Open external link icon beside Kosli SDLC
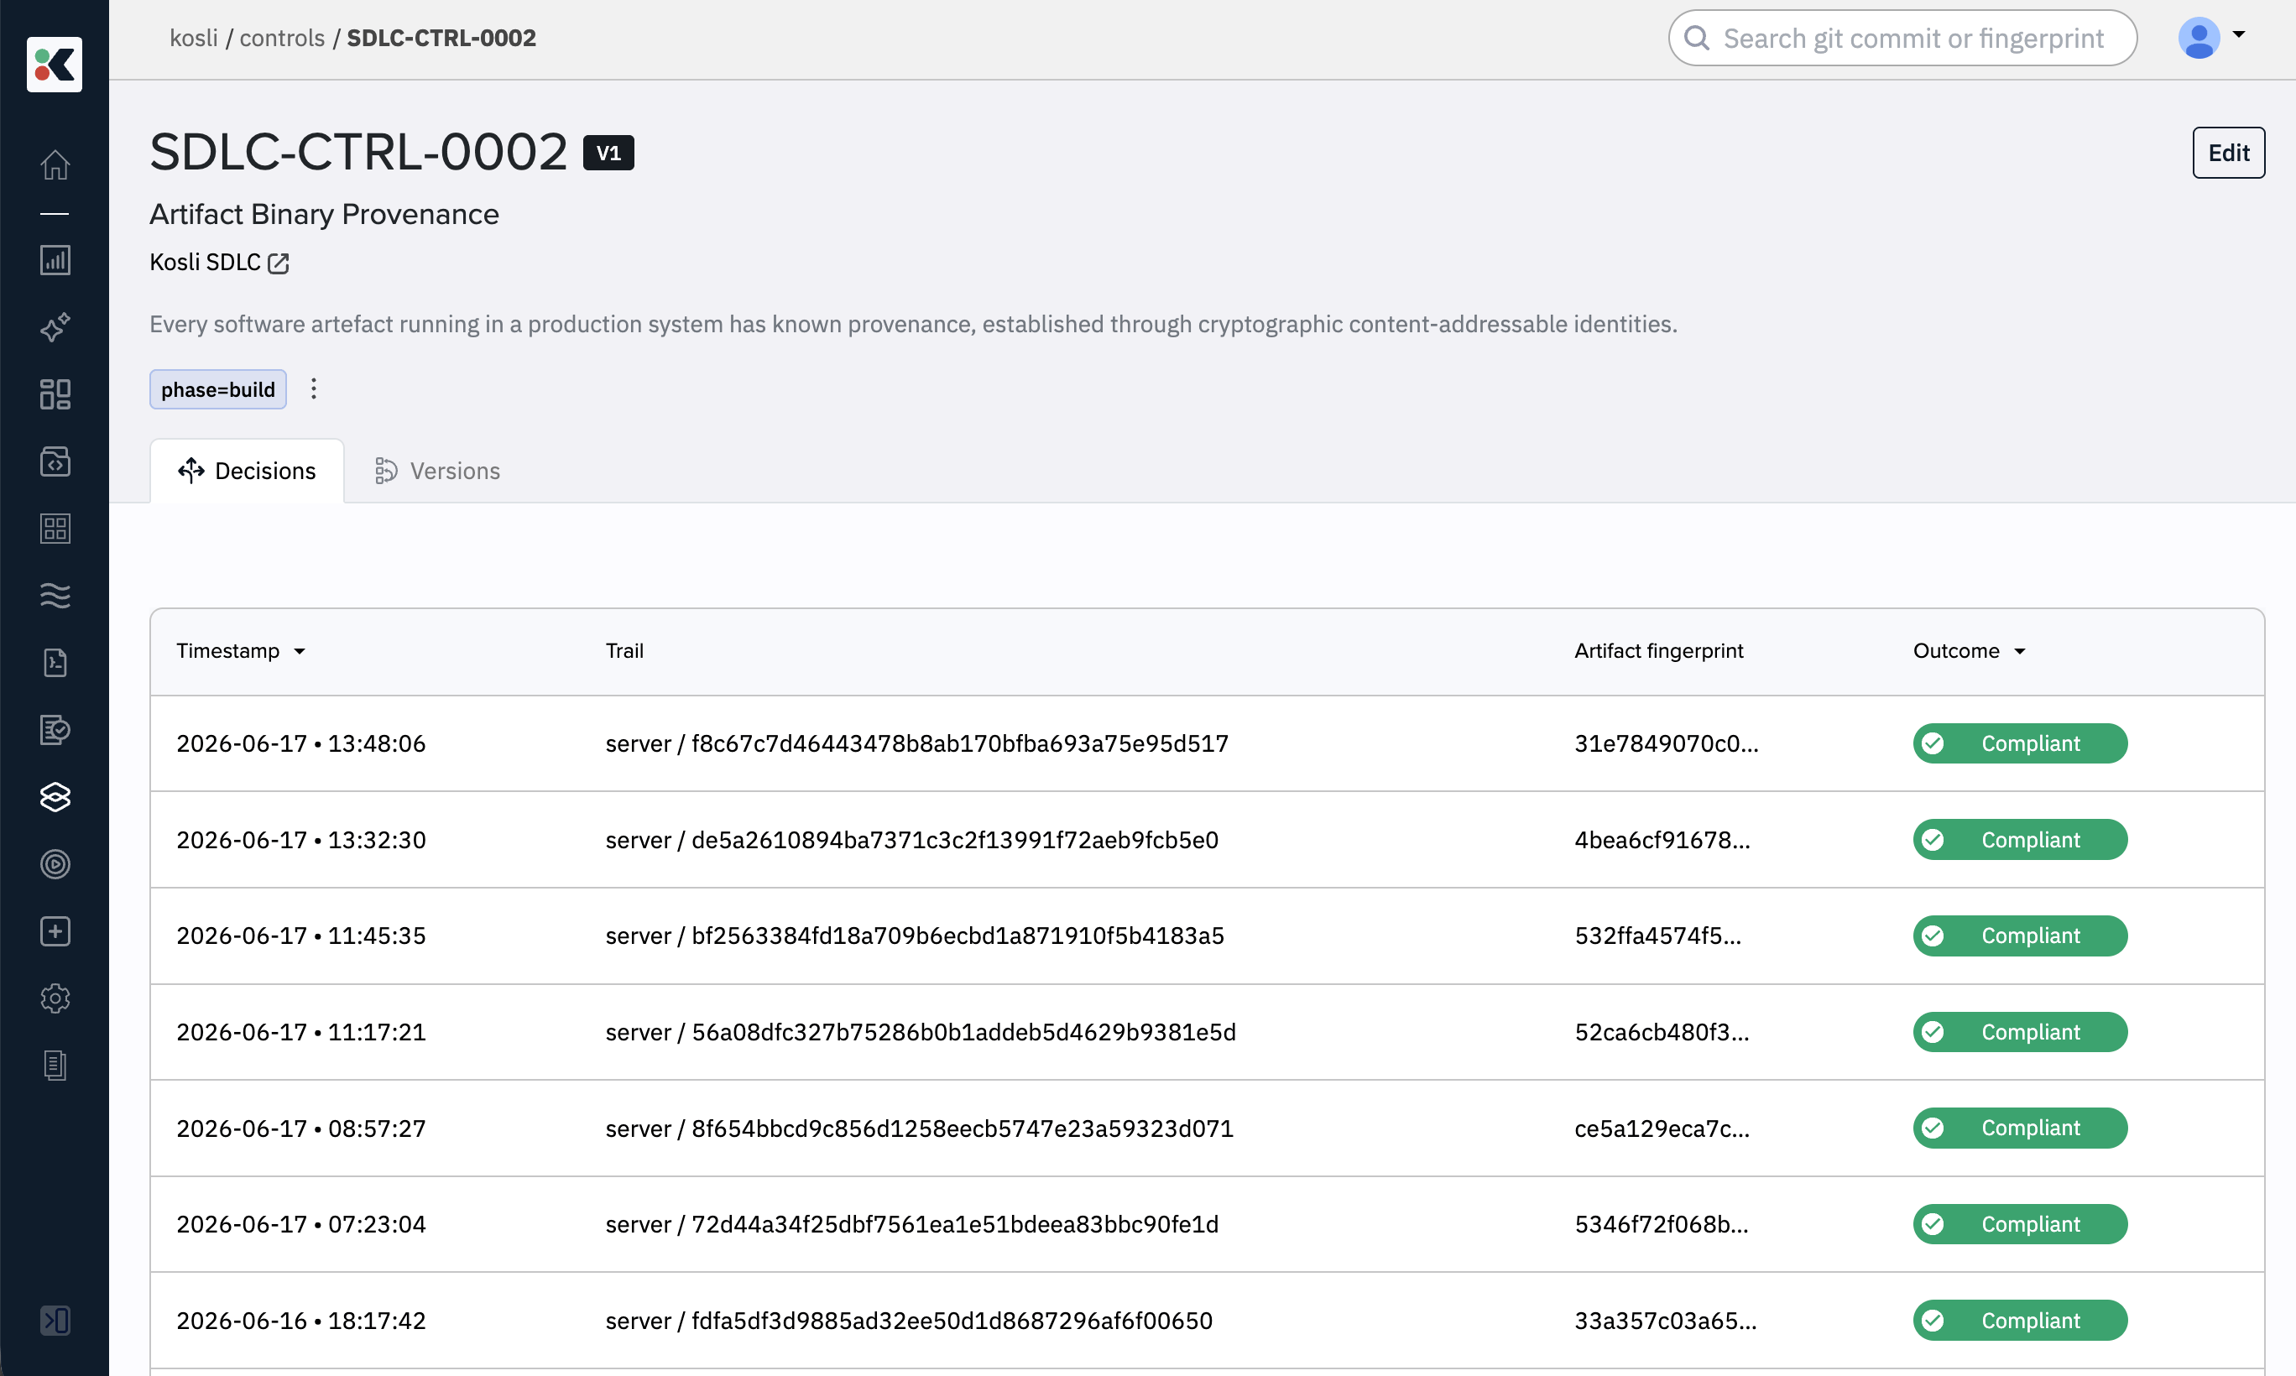 pos(279,263)
